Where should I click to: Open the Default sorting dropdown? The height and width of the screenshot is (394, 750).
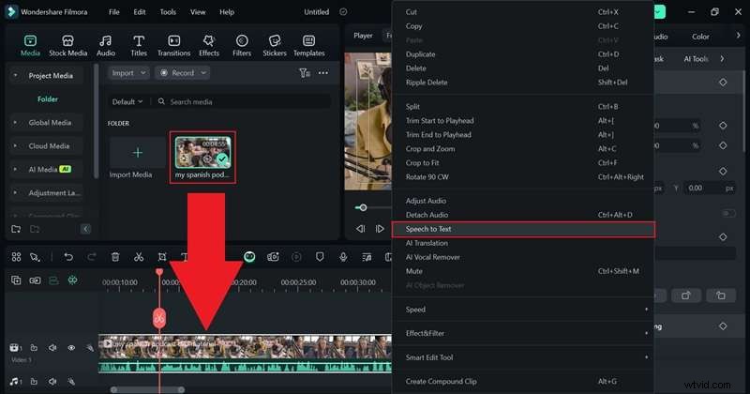coord(127,101)
